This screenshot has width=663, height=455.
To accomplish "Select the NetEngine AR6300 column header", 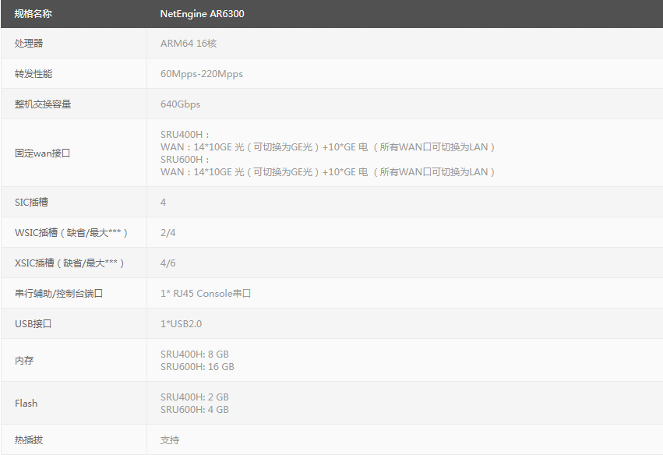I will click(202, 13).
